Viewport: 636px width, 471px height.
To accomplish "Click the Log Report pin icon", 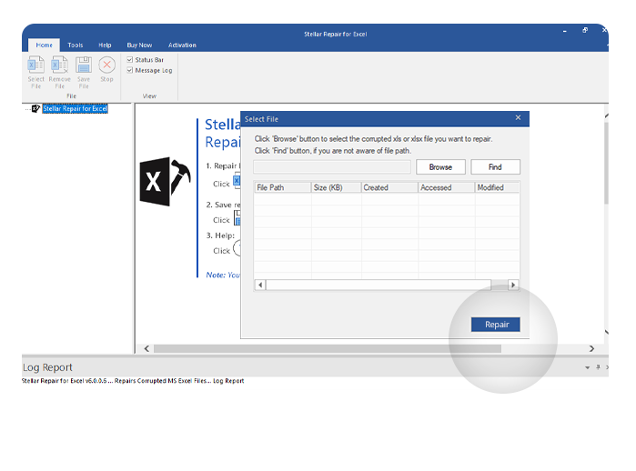I will pyautogui.click(x=598, y=366).
